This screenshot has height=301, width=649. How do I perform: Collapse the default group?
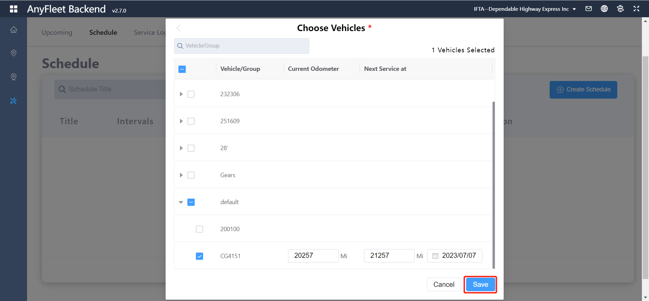[181, 202]
